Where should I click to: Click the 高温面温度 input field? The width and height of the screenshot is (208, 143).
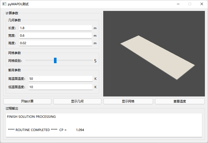pyautogui.click(x=61, y=79)
